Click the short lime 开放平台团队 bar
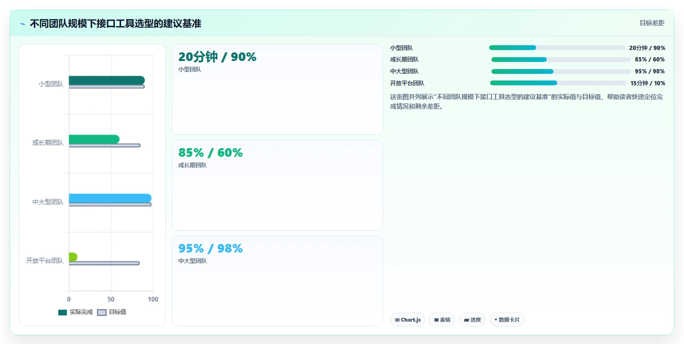The image size is (684, 344). tap(73, 257)
